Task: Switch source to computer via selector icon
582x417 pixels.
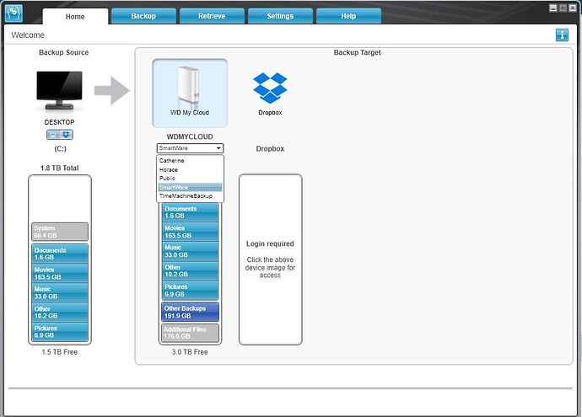Action: click(x=53, y=135)
